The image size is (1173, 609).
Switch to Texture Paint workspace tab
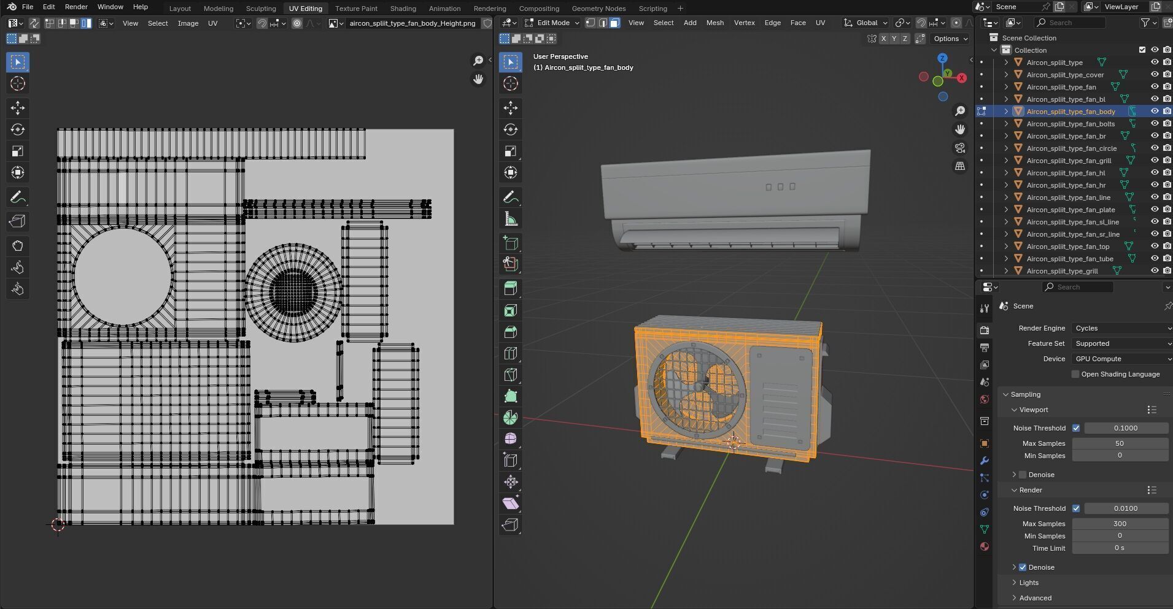pyautogui.click(x=356, y=9)
